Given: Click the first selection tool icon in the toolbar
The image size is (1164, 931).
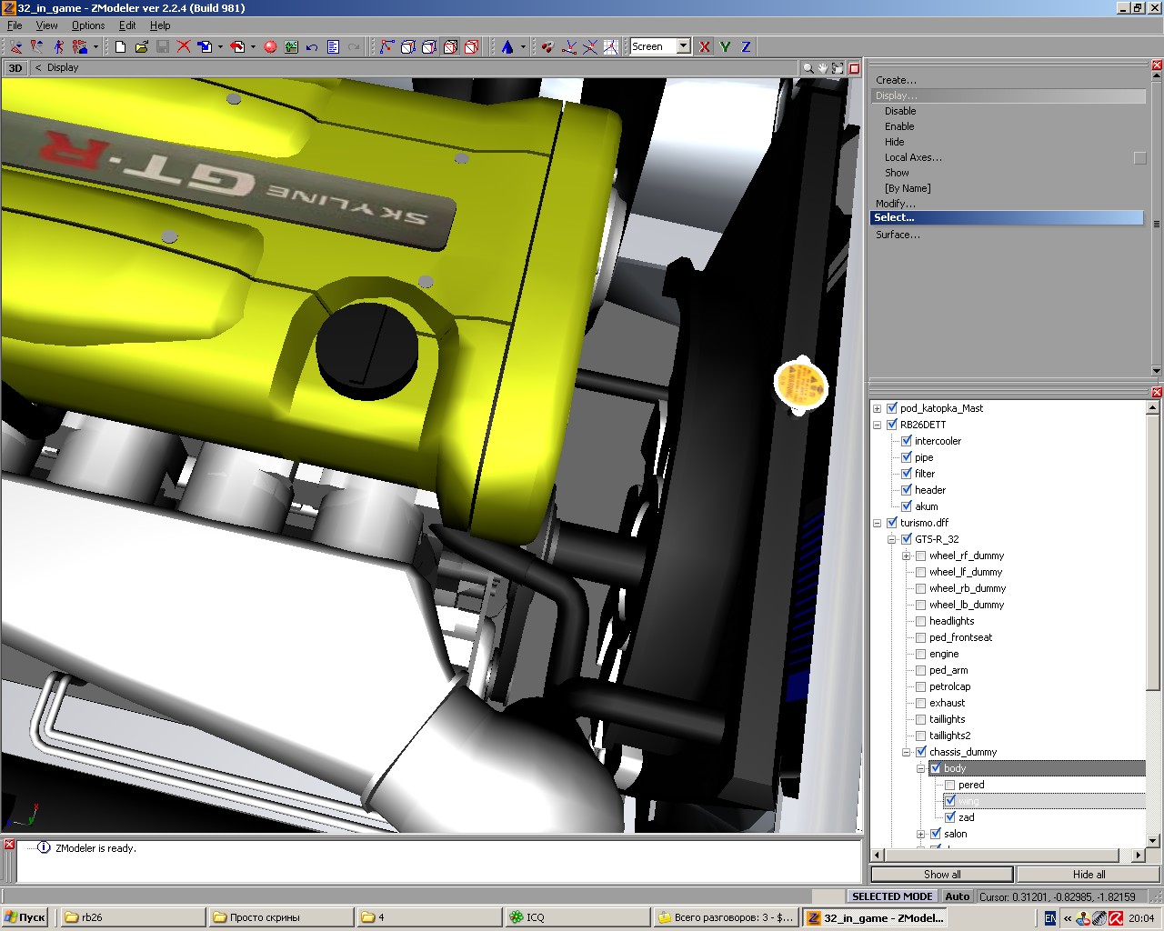Looking at the screenshot, I should coord(16,46).
